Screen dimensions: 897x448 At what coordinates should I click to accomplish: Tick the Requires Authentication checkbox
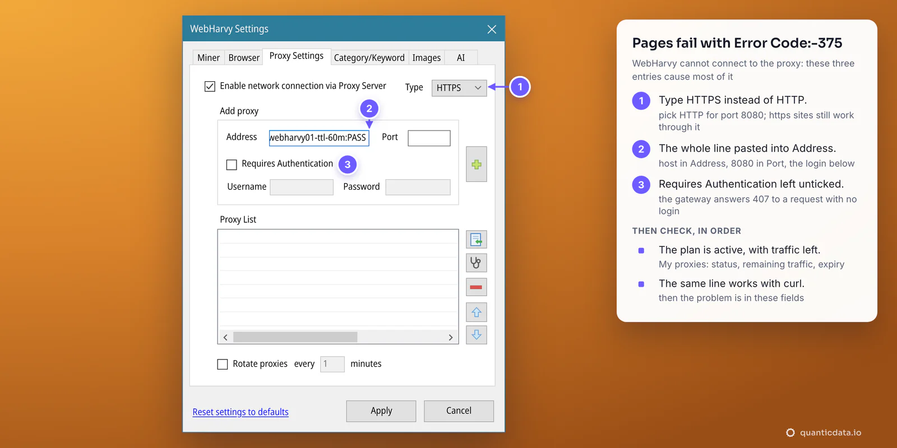tap(232, 164)
